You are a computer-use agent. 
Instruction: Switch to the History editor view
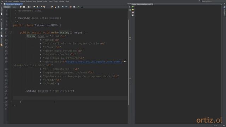(14, 7)
